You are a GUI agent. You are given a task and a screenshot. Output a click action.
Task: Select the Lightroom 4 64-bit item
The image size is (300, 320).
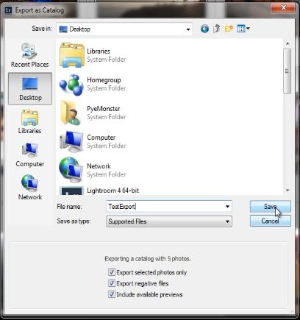(x=99, y=191)
